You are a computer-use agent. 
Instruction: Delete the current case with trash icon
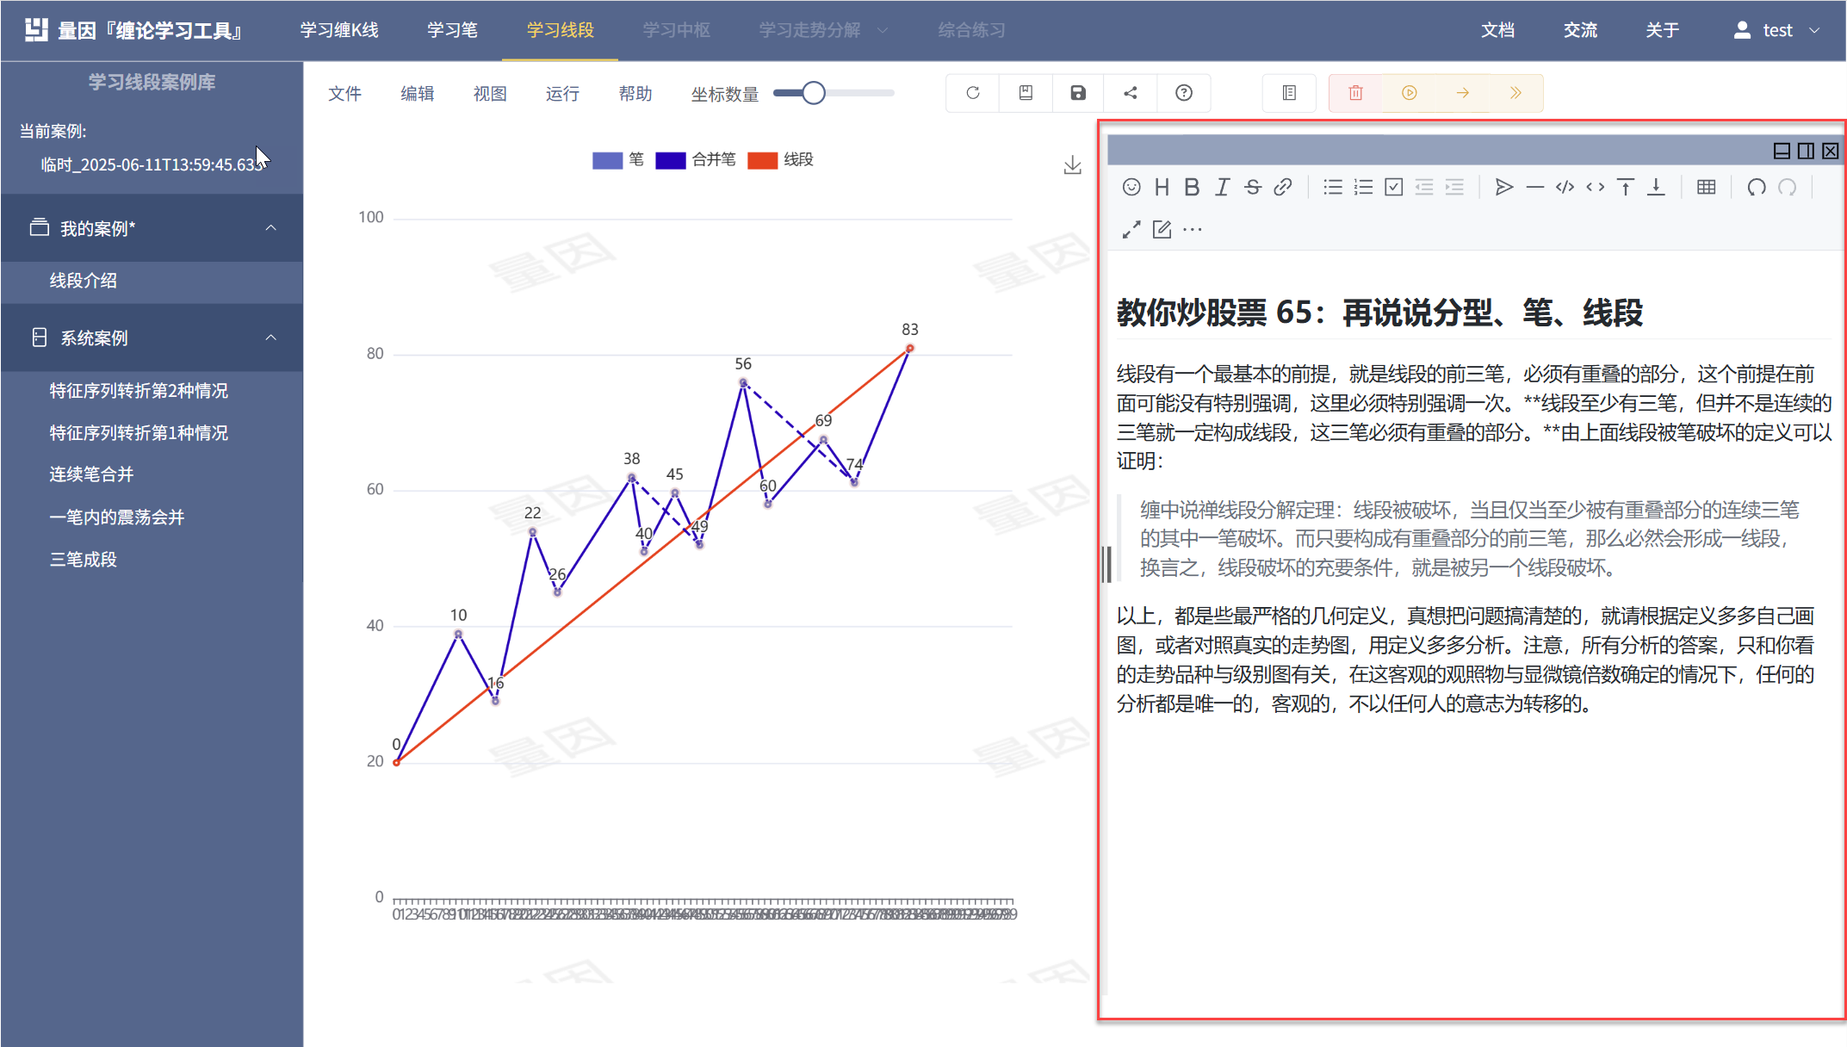click(1354, 92)
